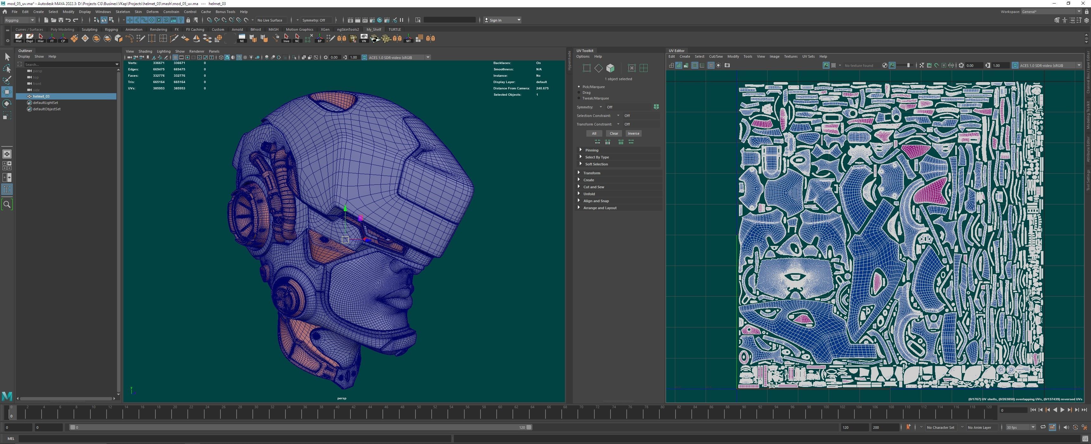Undo the last action
Viewport: 1091px width, 444px height.
pos(68,20)
